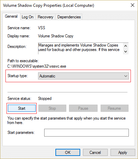Image resolution: width=138 pixels, height=159 pixels.
Task: Click the greyed-out Resume button
Action: coord(115,108)
